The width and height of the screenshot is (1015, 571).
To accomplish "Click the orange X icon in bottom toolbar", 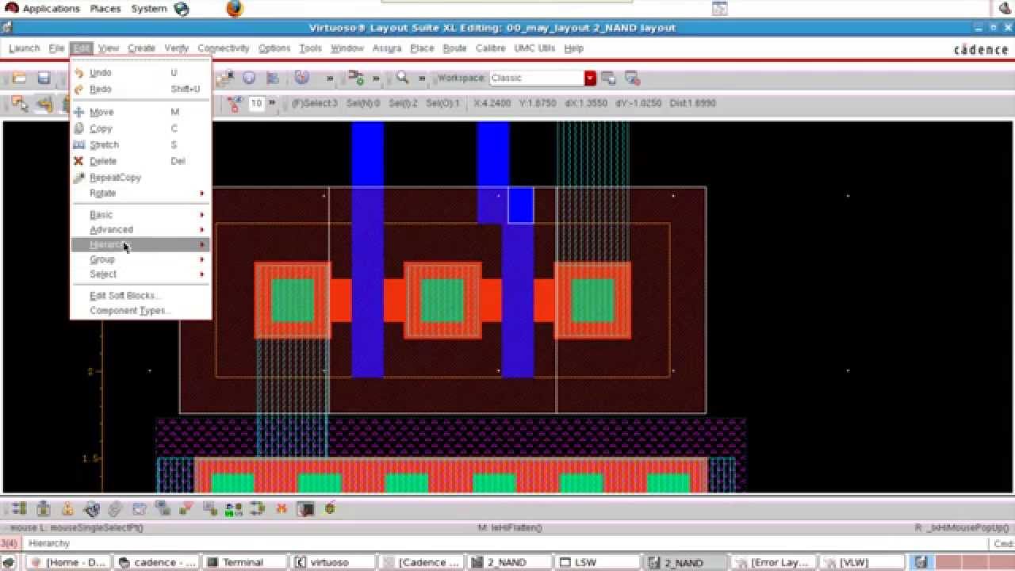I will tap(282, 508).
